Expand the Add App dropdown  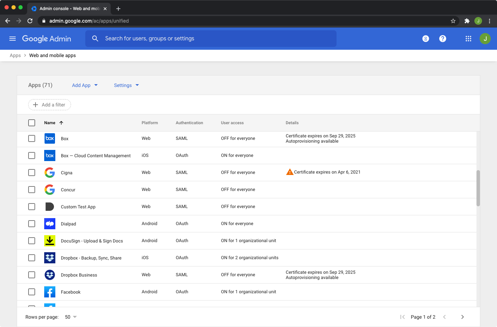[x=85, y=85]
